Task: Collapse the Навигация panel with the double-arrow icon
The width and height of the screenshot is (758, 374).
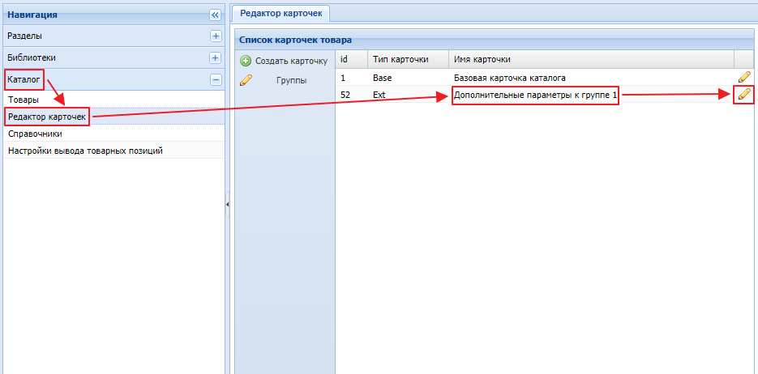Action: [x=215, y=15]
